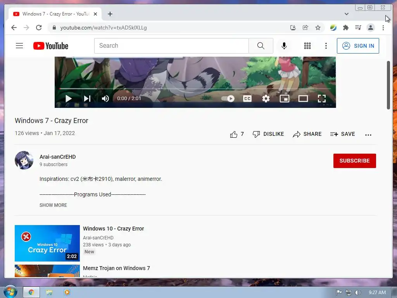Open the tab search chevron
The width and height of the screenshot is (397, 298).
346,14
